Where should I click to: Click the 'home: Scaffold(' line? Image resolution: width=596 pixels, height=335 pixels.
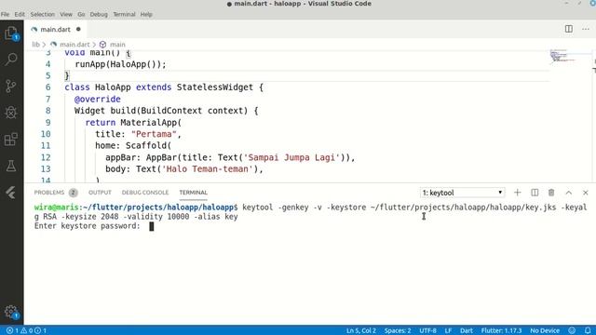click(133, 145)
